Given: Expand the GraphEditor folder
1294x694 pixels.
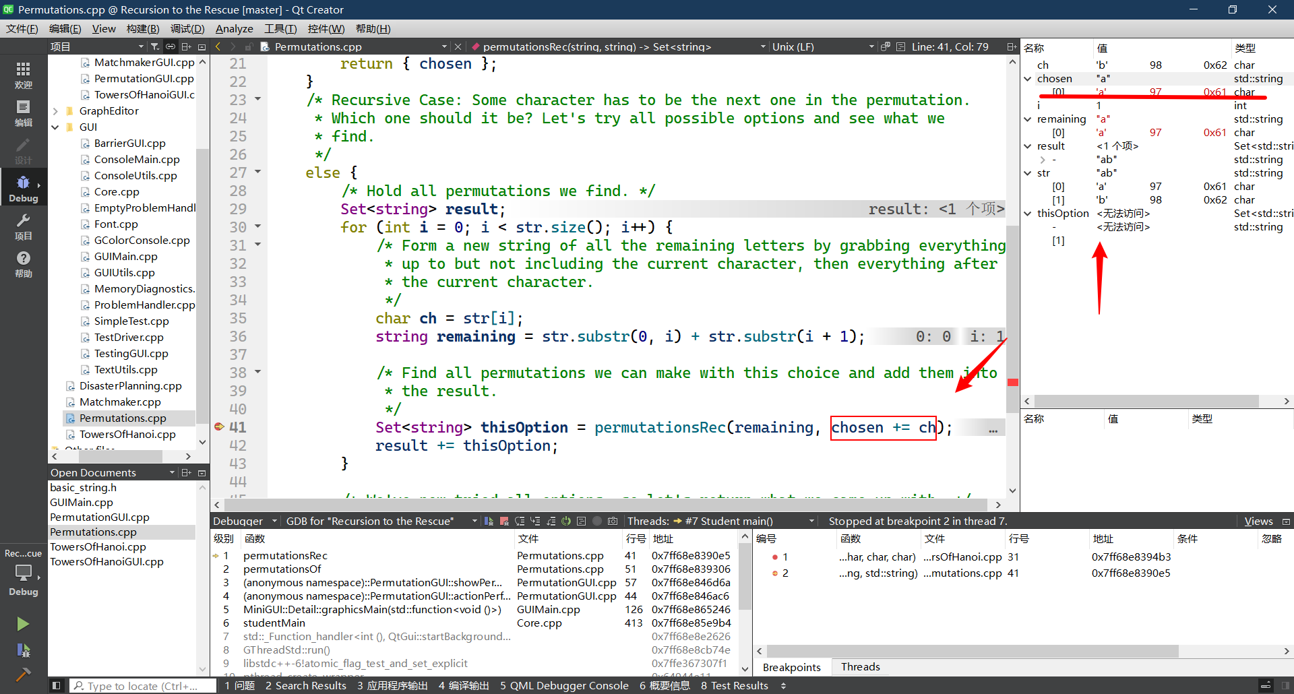Looking at the screenshot, I should pos(56,111).
